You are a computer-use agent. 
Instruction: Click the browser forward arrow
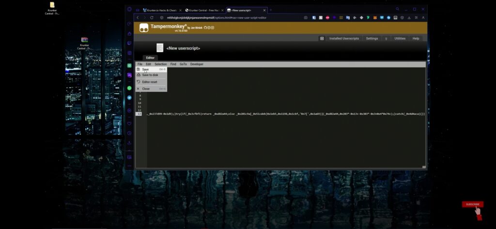point(144,18)
